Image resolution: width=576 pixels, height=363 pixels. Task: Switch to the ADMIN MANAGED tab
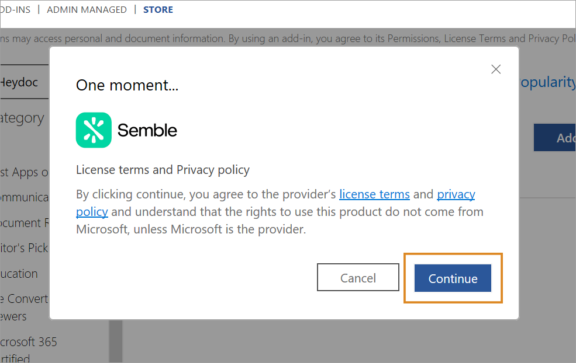click(87, 9)
